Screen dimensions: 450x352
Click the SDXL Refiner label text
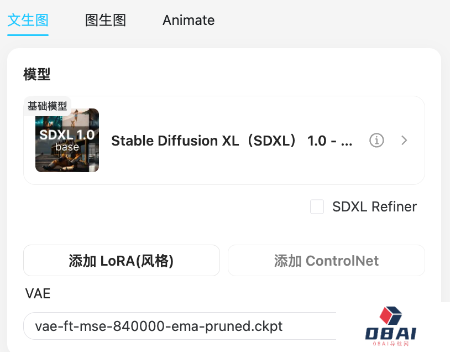pyautogui.click(x=374, y=207)
